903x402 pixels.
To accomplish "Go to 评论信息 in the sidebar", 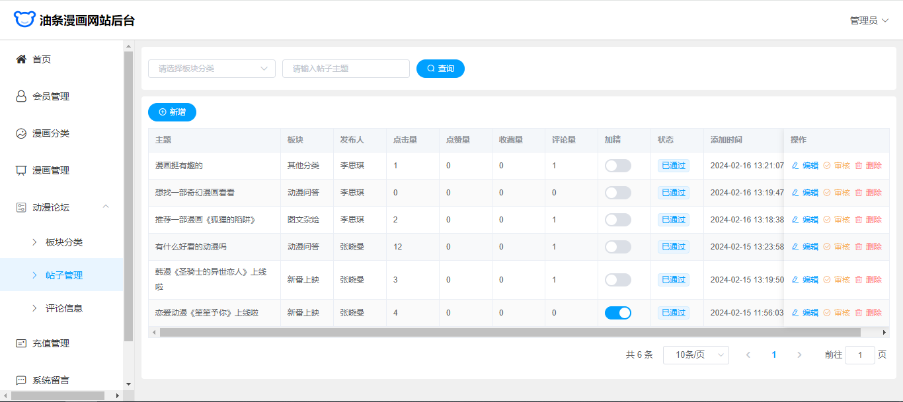I will tap(64, 308).
